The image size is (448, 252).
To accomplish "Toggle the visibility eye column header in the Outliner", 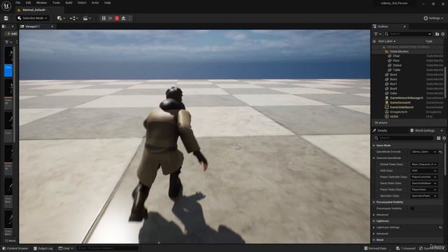I will tap(374, 41).
